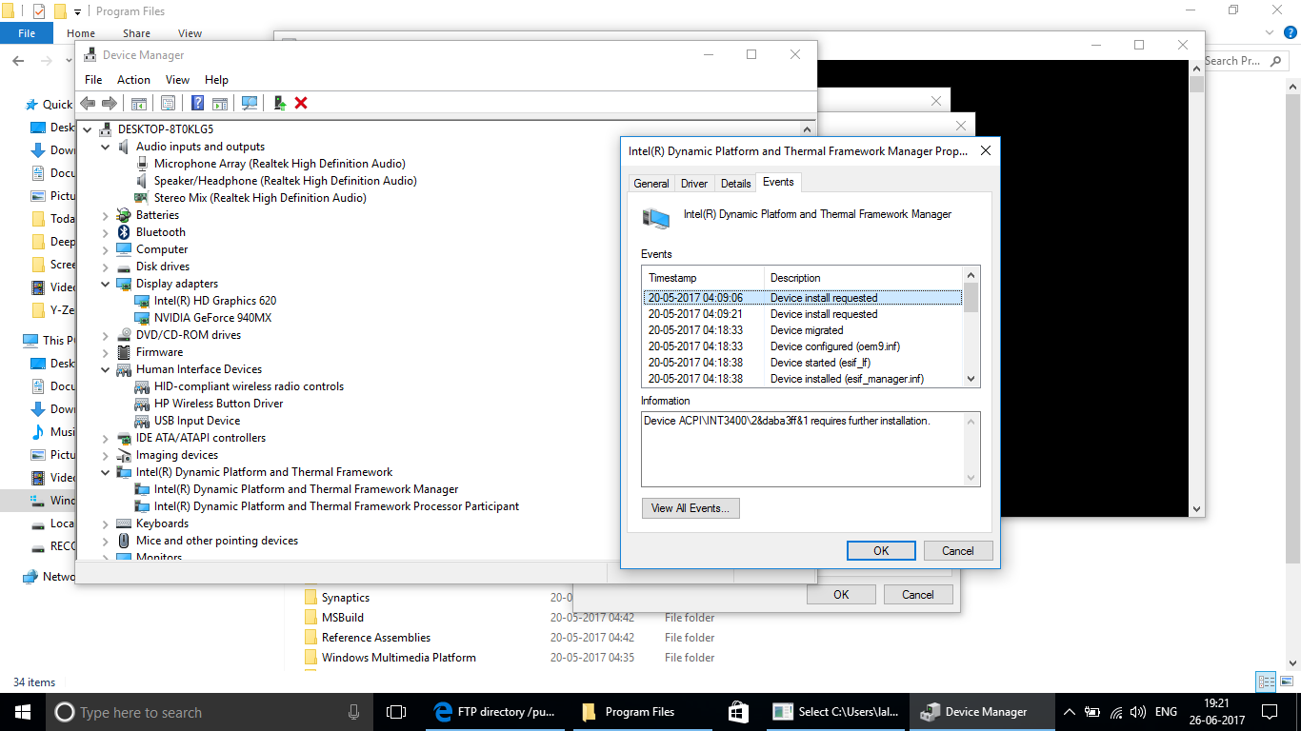Collapse the Audio inputs and outputs node
Image resolution: width=1301 pixels, height=731 pixels.
click(x=106, y=147)
